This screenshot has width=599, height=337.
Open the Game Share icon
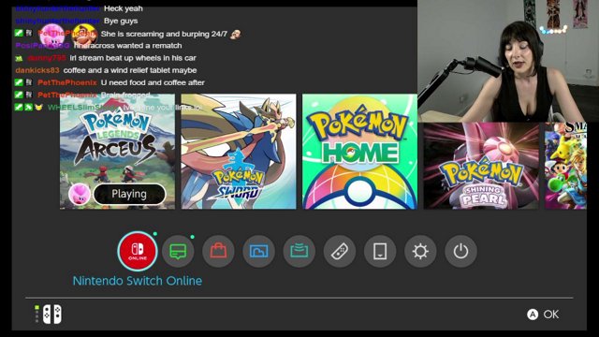pyautogui.click(x=299, y=251)
